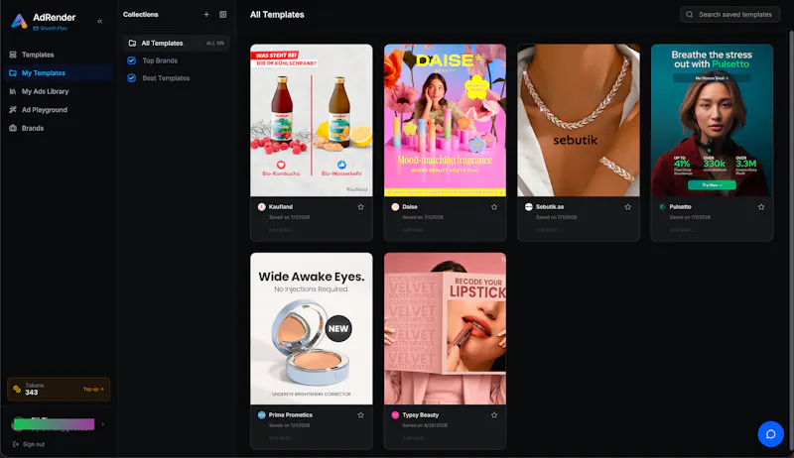Focus the Search saved templates field
794x458 pixels.
[x=729, y=15]
